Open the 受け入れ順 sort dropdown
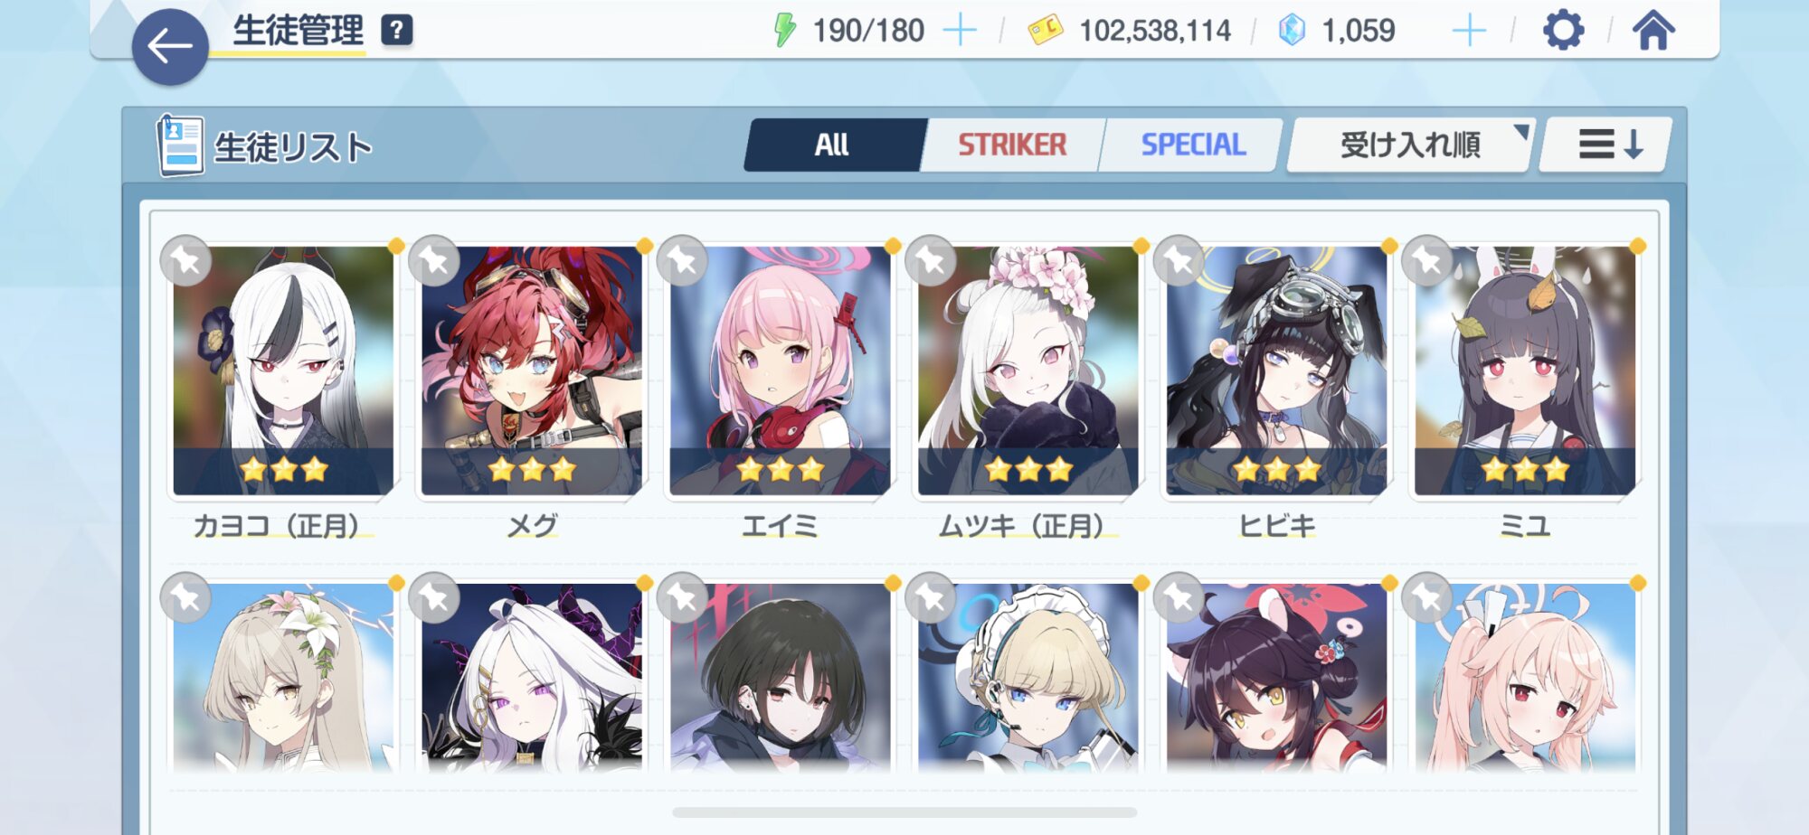Image resolution: width=1809 pixels, height=835 pixels. point(1409,145)
